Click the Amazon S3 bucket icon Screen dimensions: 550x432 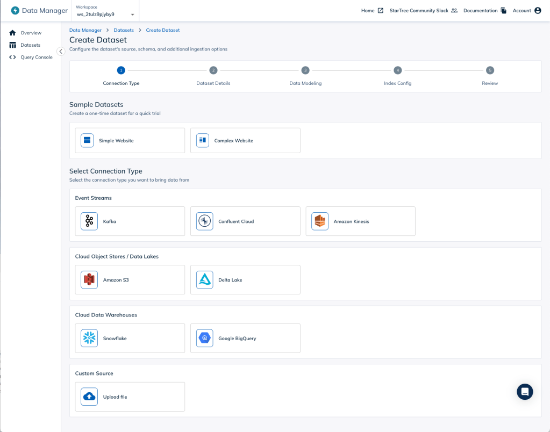(x=89, y=280)
